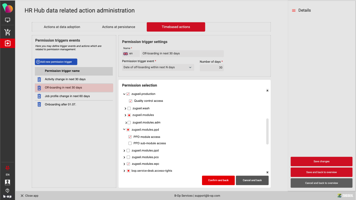Click the permission list vertical scrollbar
This screenshot has height=200, width=356.
267,131
